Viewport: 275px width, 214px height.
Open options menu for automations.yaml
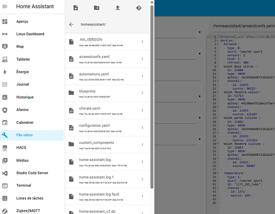coord(142,76)
